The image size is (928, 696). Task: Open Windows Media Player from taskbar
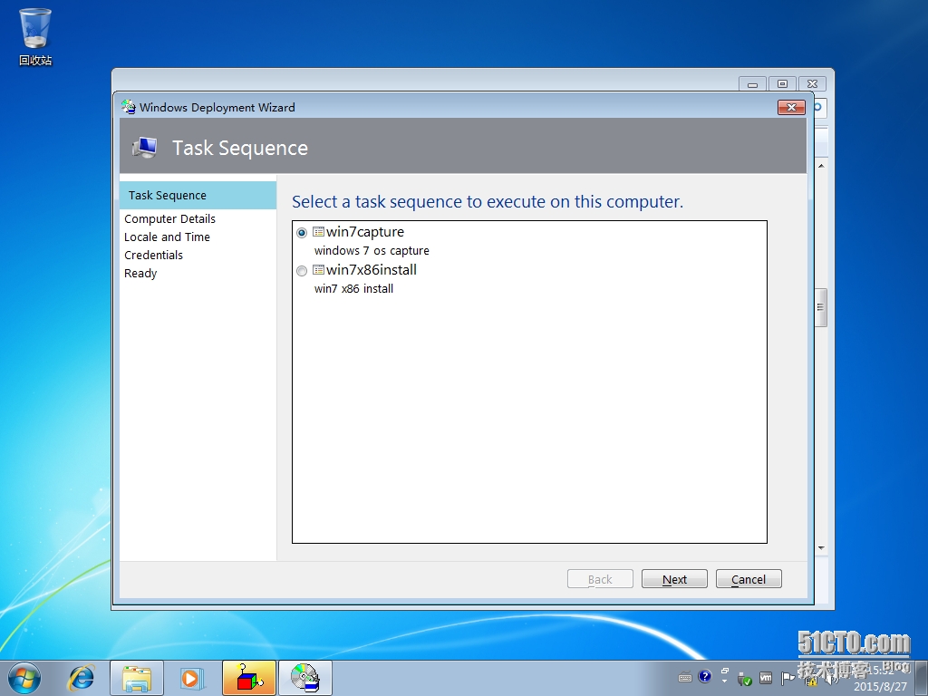click(x=191, y=678)
